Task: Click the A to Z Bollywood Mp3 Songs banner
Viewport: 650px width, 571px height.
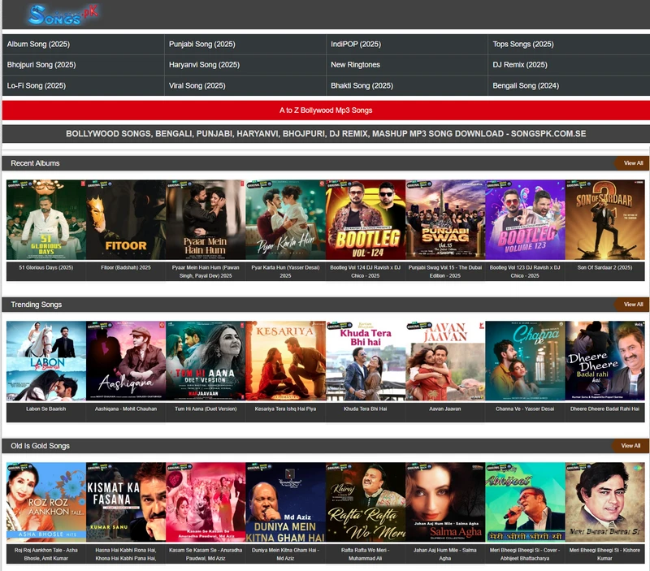Action: (326, 110)
